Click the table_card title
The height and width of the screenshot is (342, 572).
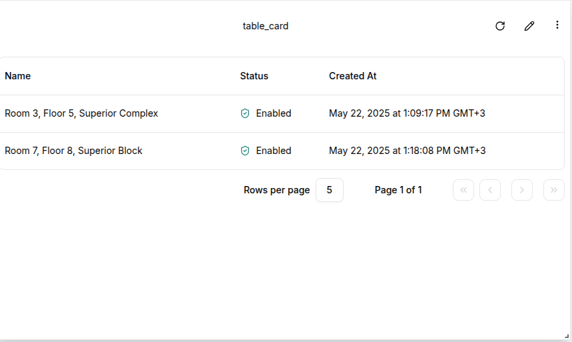(265, 26)
